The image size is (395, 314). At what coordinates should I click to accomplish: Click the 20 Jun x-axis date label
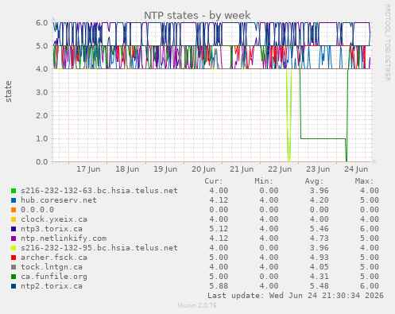tap(203, 169)
